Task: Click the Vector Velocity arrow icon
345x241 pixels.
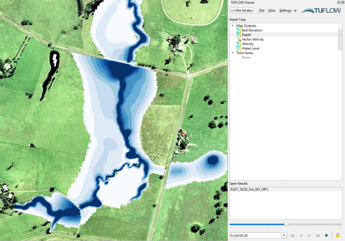Action: (239, 39)
